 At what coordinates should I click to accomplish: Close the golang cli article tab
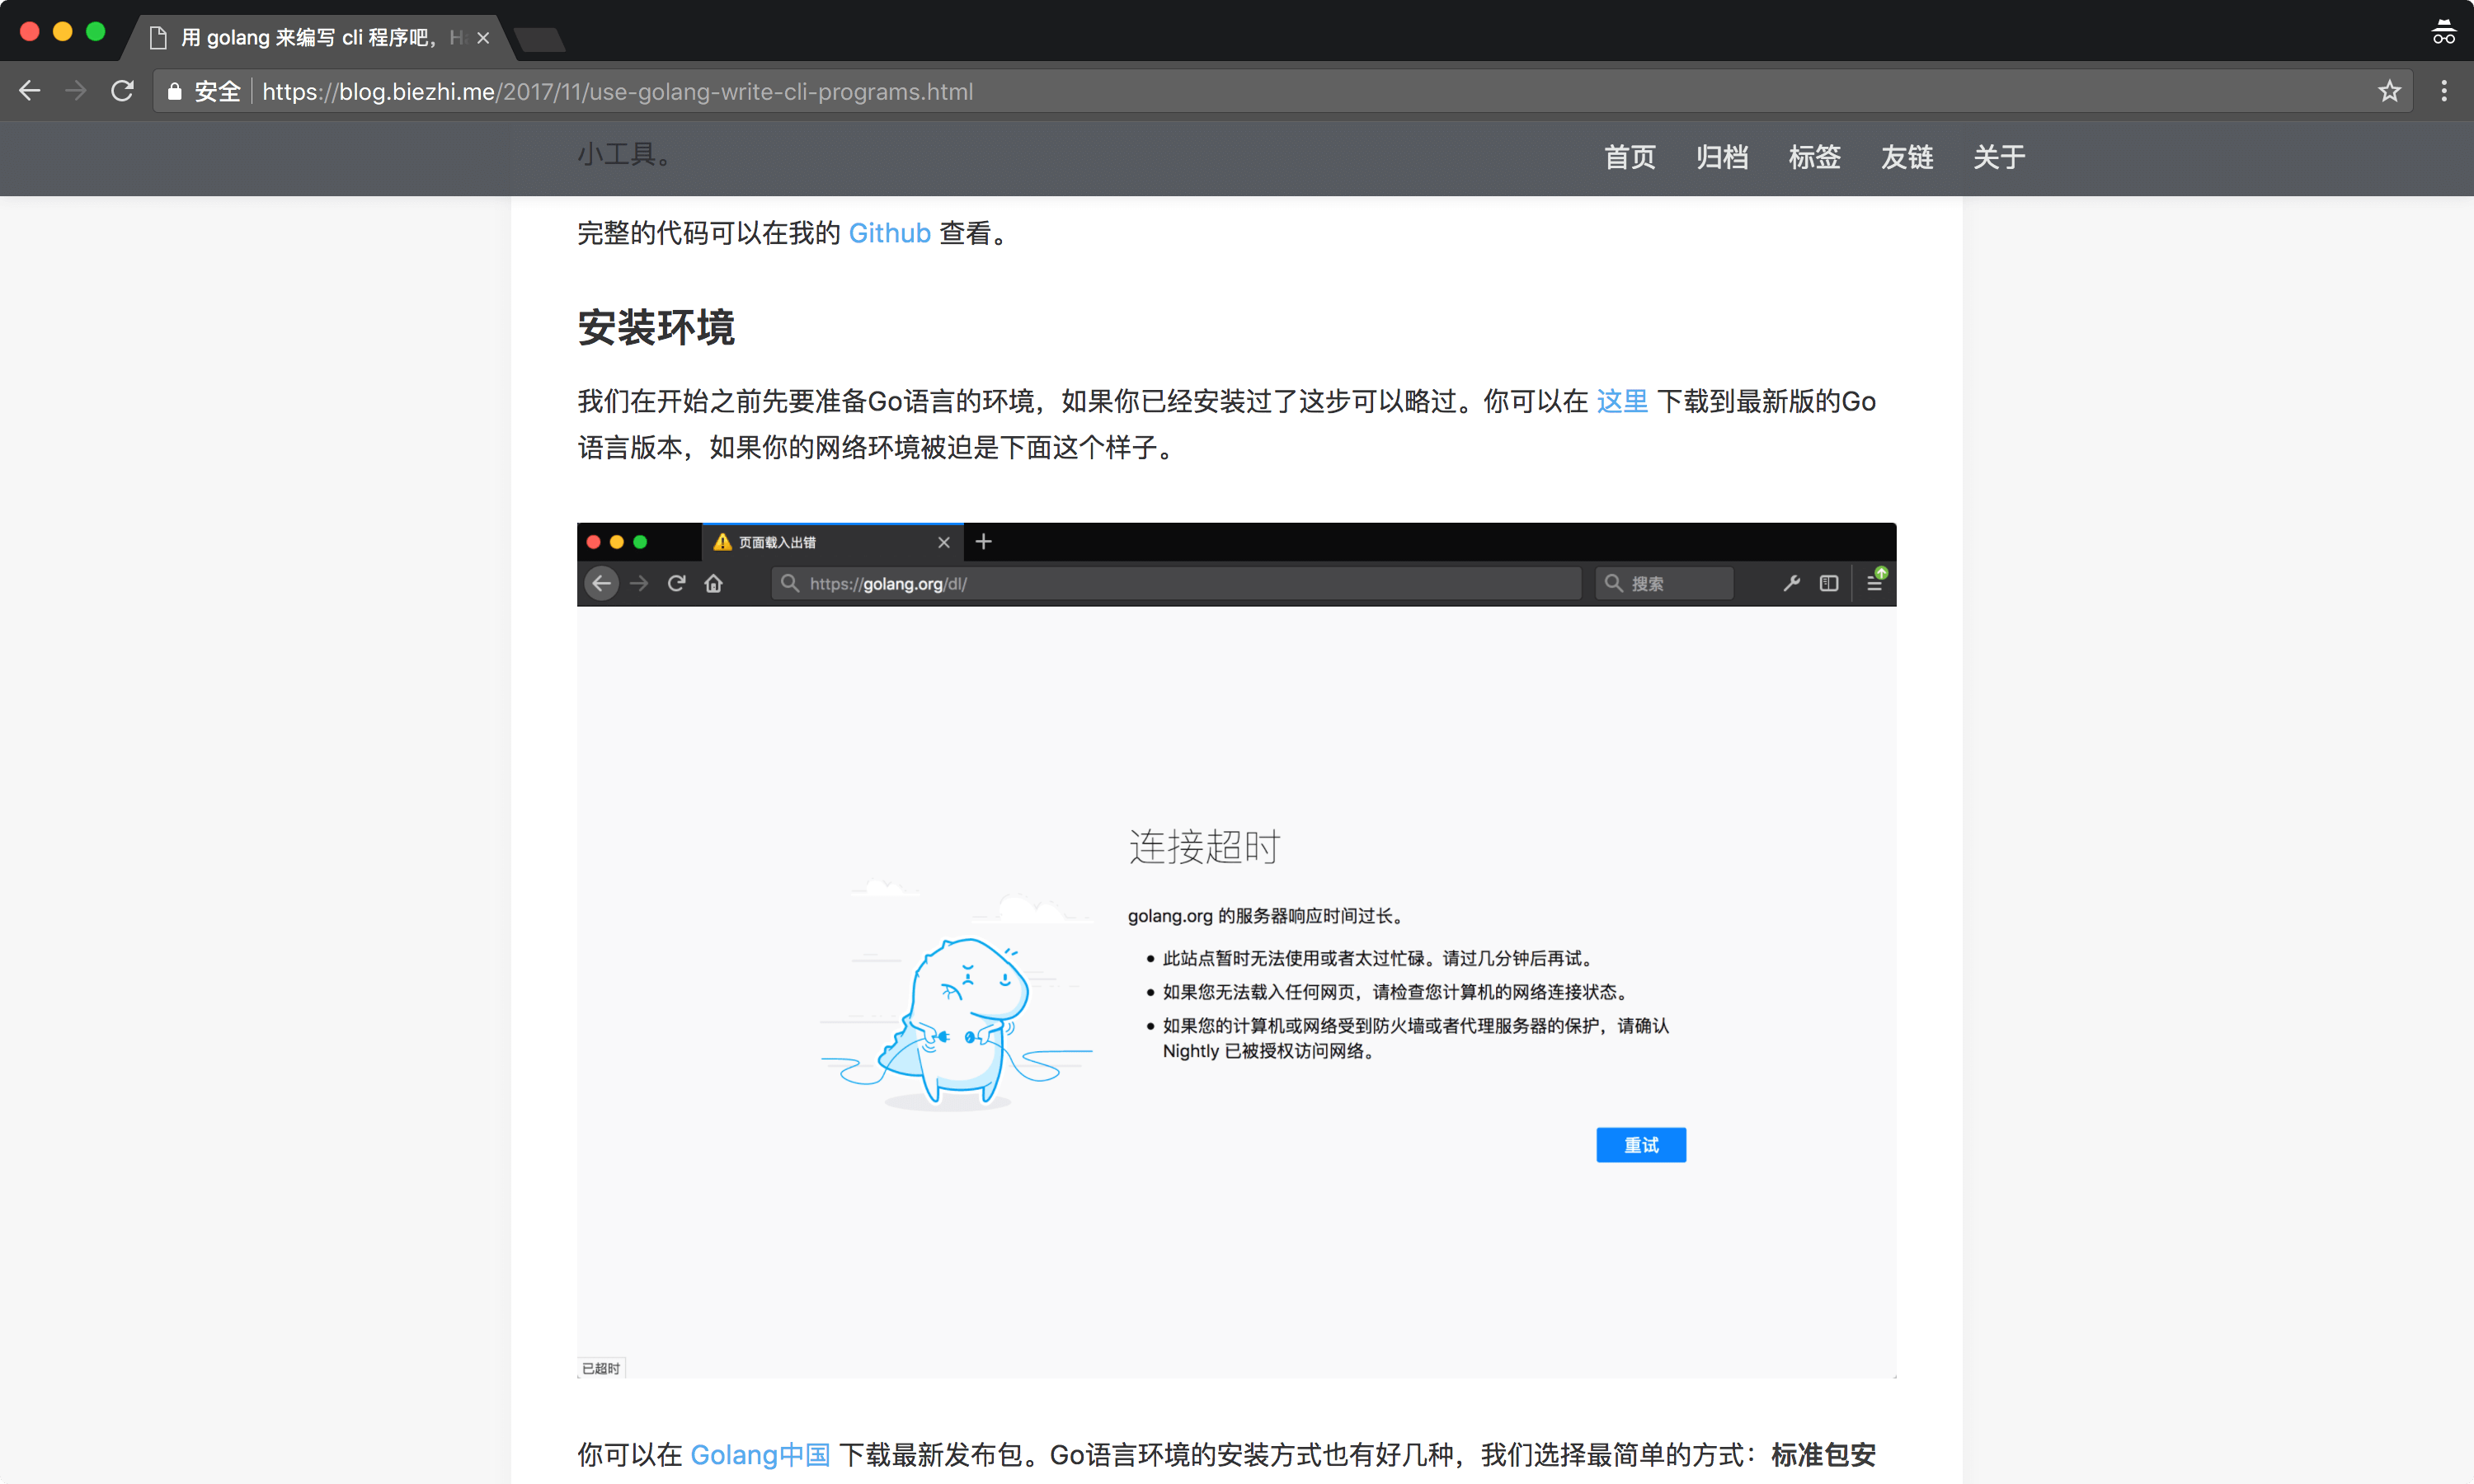(483, 38)
